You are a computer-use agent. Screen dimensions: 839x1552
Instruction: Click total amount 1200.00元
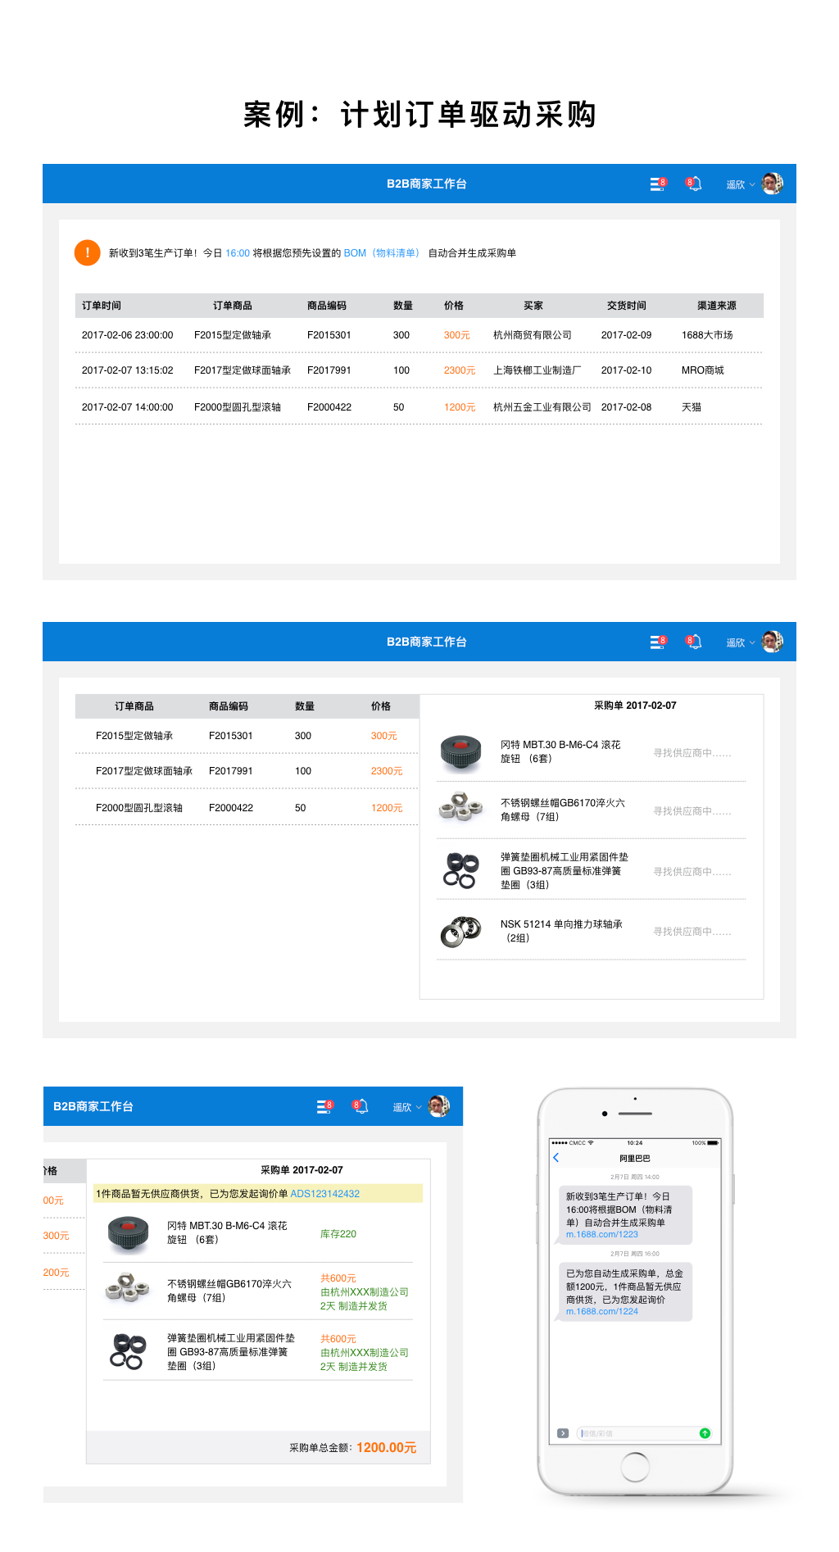(x=387, y=1448)
